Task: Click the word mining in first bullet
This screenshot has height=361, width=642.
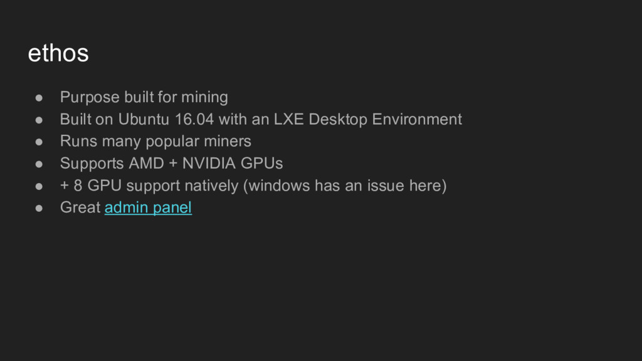Action: point(204,97)
